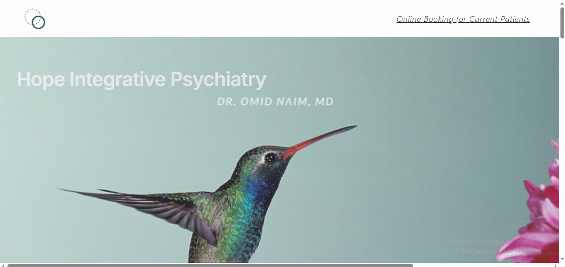Click the hummingbird's eye
Image resolution: width=565 pixels, height=267 pixels.
click(270, 157)
